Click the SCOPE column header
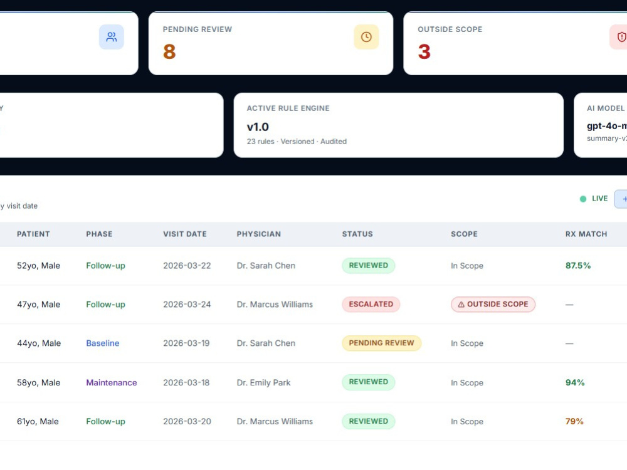Image resolution: width=627 pixels, height=470 pixels. (464, 234)
